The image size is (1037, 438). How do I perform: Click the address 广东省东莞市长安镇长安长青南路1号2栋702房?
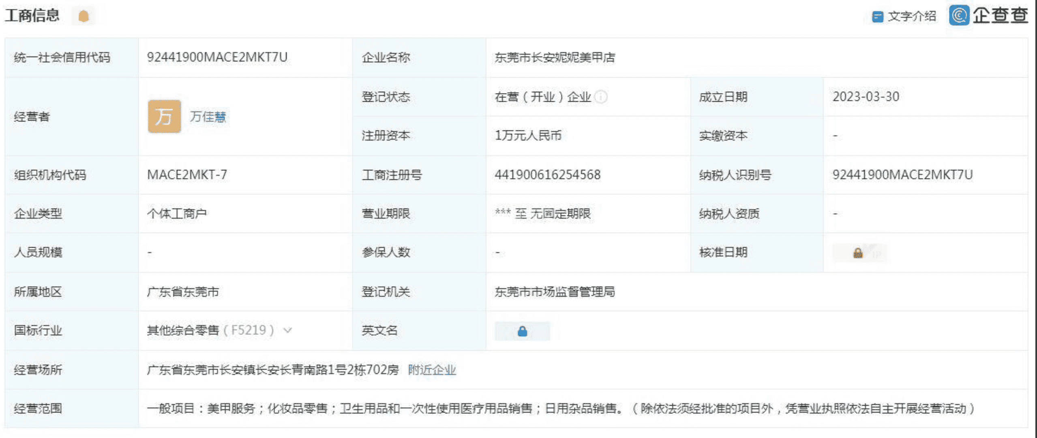[273, 370]
